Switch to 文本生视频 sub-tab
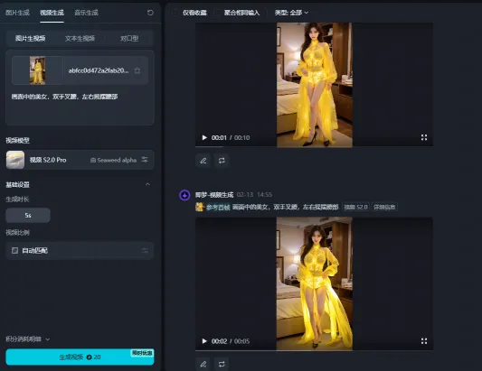The width and height of the screenshot is (482, 371). click(80, 38)
